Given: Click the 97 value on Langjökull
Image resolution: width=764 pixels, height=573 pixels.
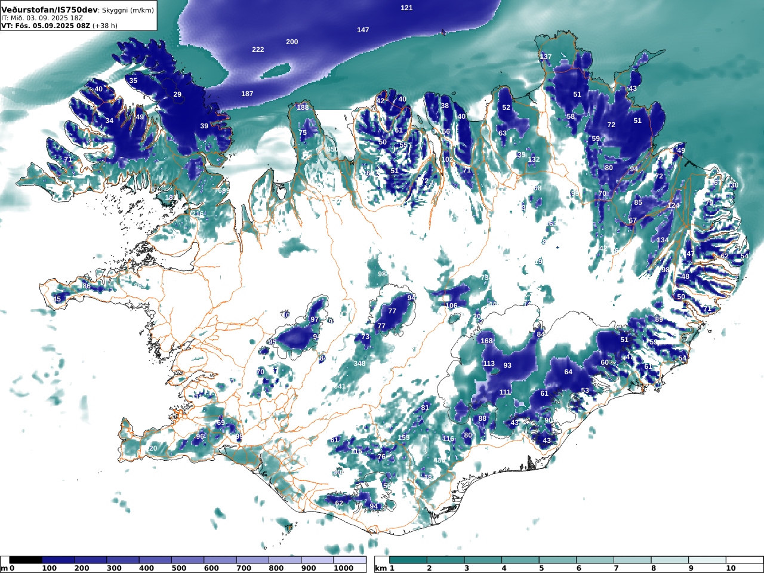Looking at the screenshot, I should (x=315, y=319).
